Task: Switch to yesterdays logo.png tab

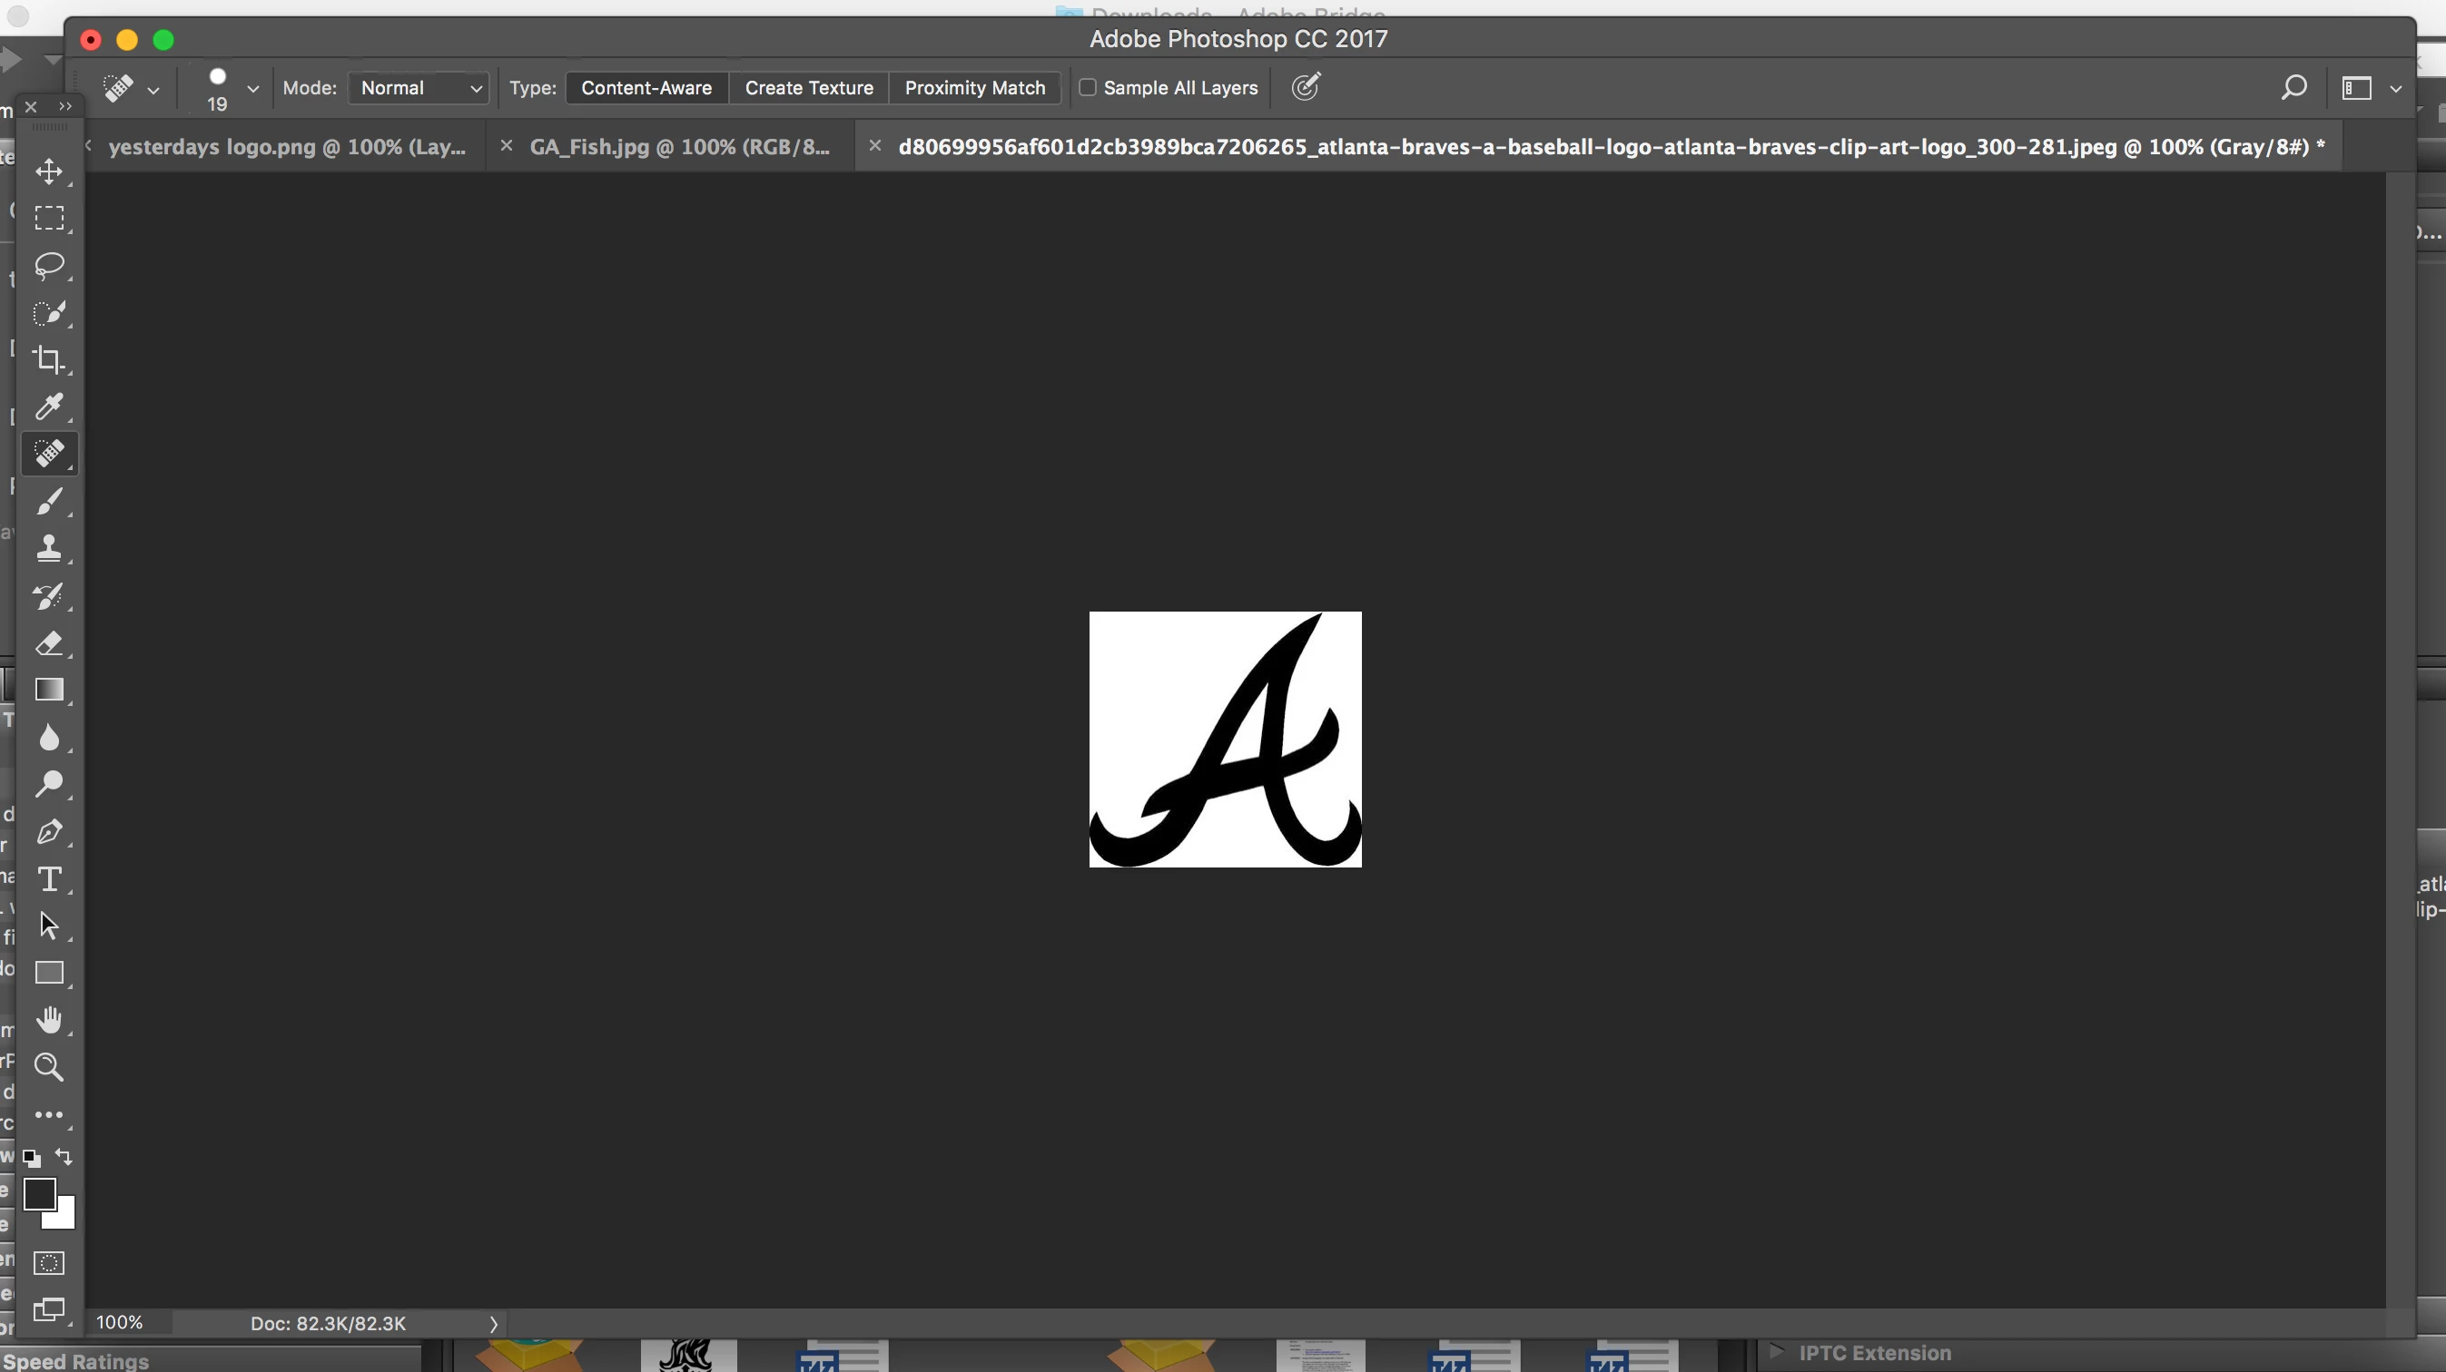Action: click(x=287, y=147)
